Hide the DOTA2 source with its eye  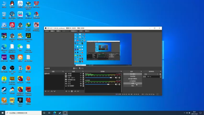pos(81,84)
